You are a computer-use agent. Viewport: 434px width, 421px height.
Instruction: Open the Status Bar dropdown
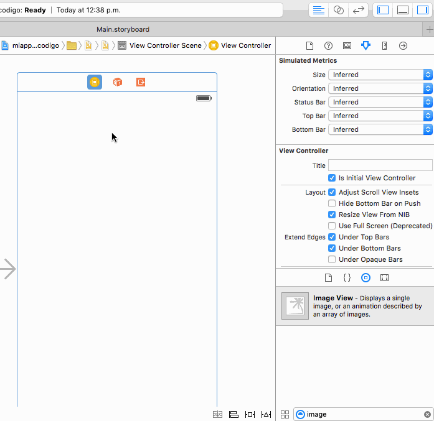click(x=380, y=102)
